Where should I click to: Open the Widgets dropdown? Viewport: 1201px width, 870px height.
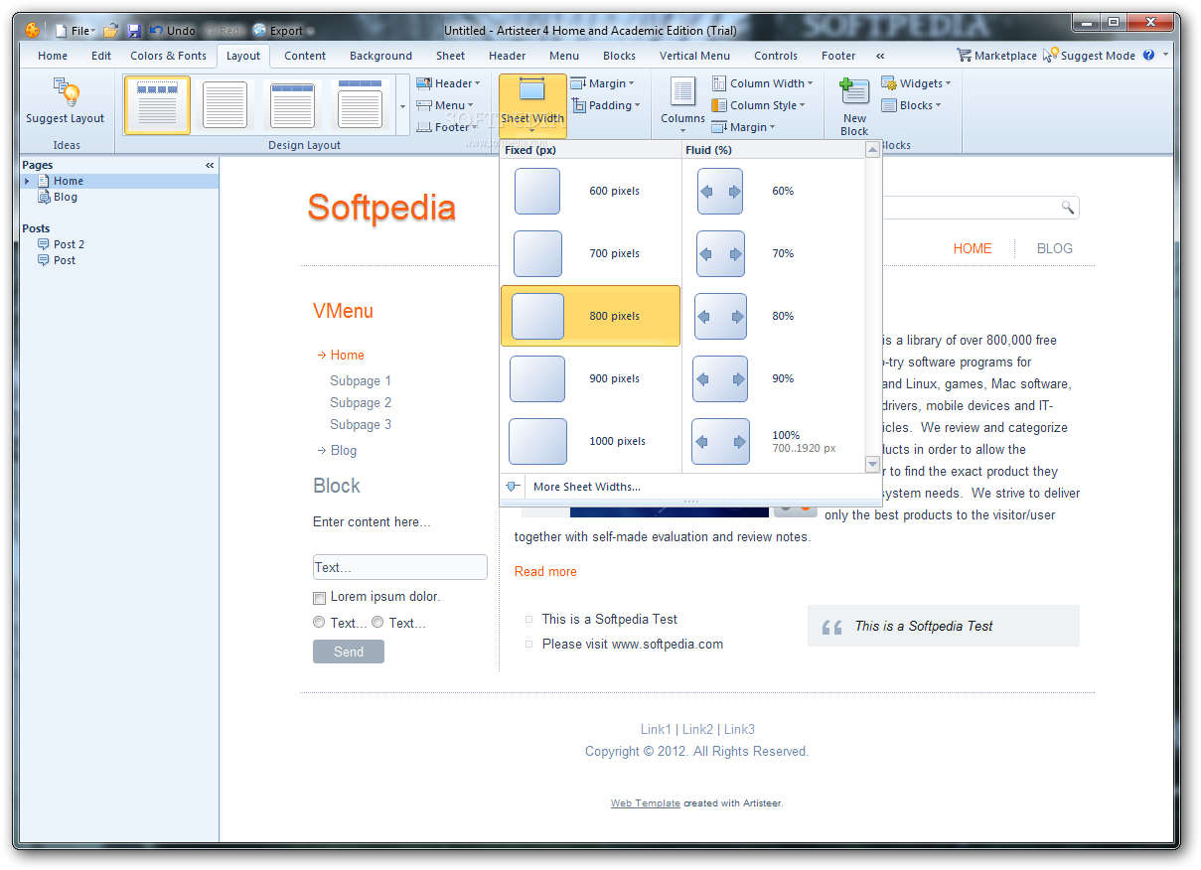pos(916,83)
